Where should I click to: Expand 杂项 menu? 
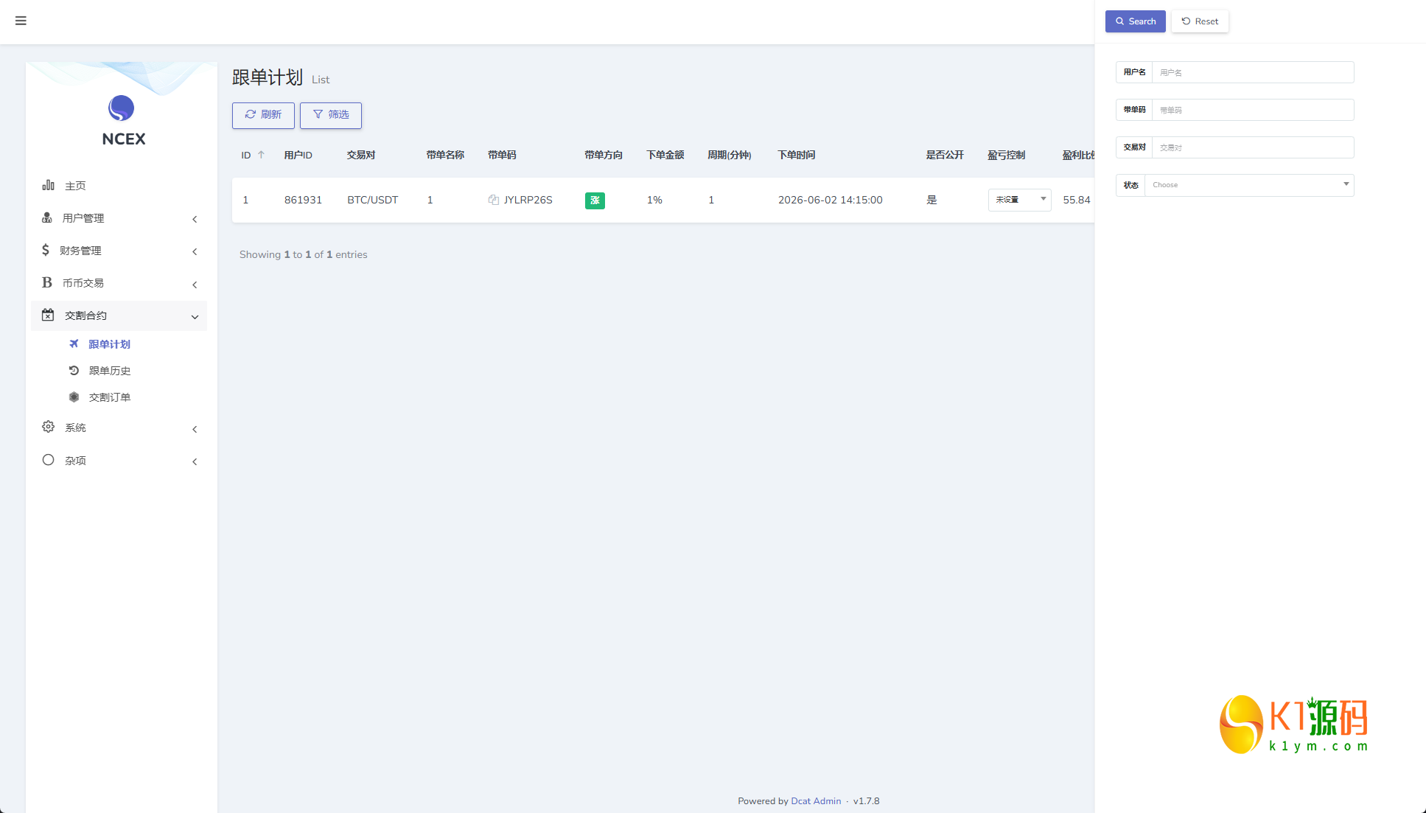[x=119, y=461]
